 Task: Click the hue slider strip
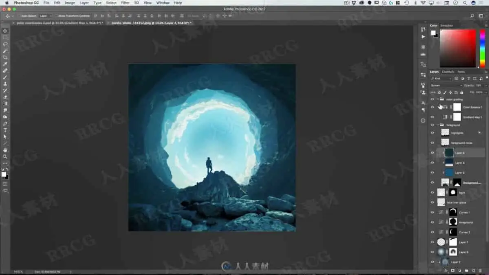coord(482,48)
